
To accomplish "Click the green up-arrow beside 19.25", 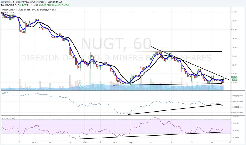I will 23,5.
